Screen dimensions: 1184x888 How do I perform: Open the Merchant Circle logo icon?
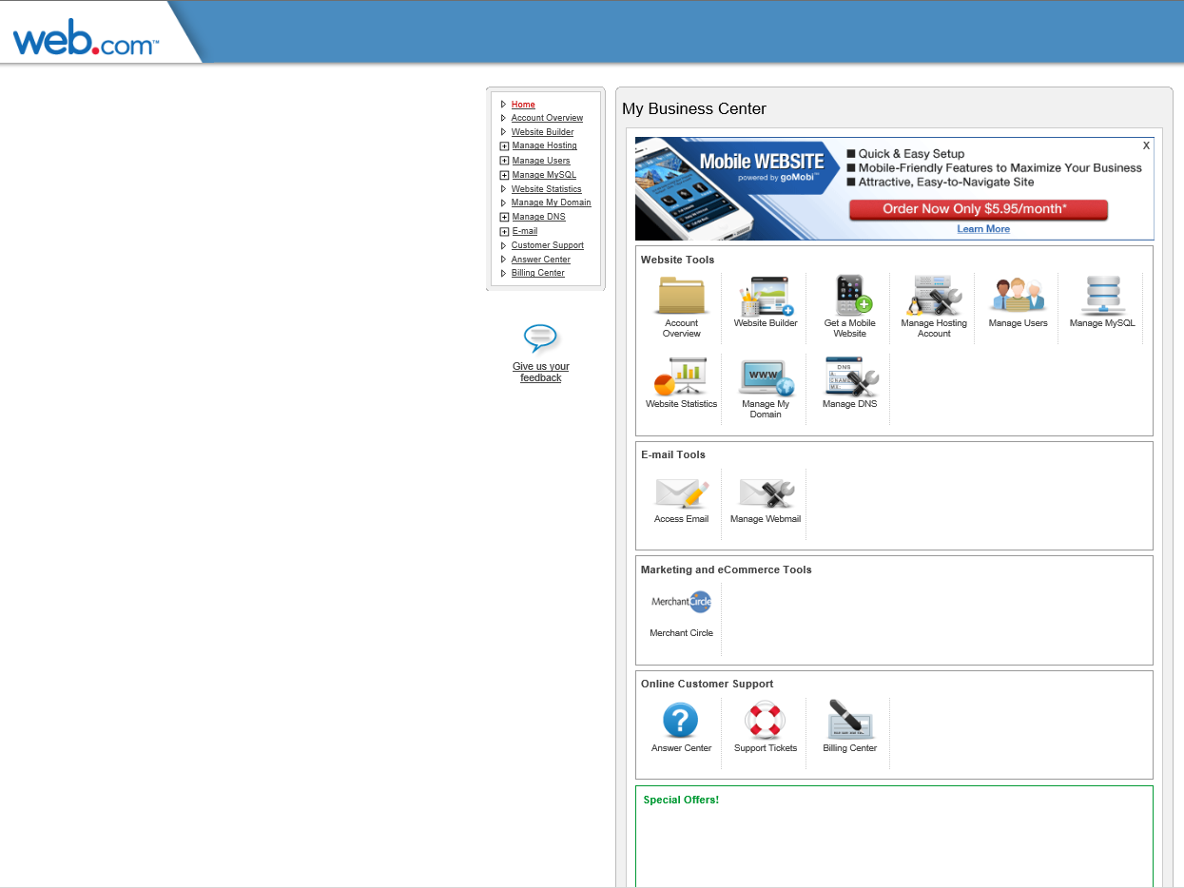click(682, 602)
